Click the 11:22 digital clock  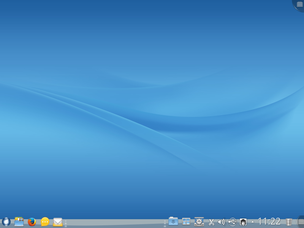[x=269, y=222]
